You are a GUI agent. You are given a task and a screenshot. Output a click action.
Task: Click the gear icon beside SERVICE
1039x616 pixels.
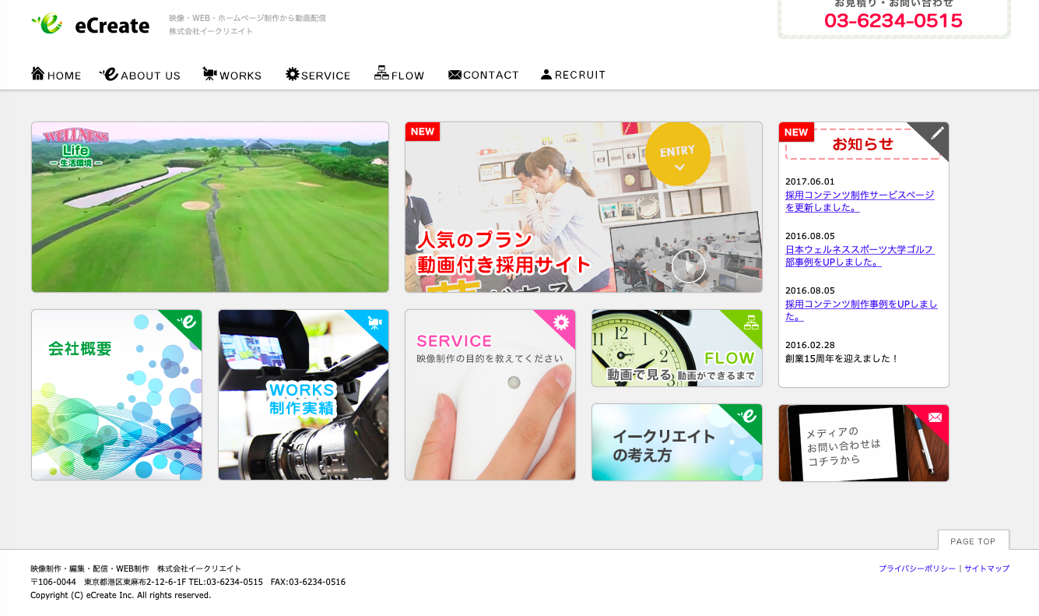coord(292,74)
